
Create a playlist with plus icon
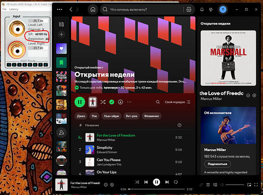click(61, 34)
